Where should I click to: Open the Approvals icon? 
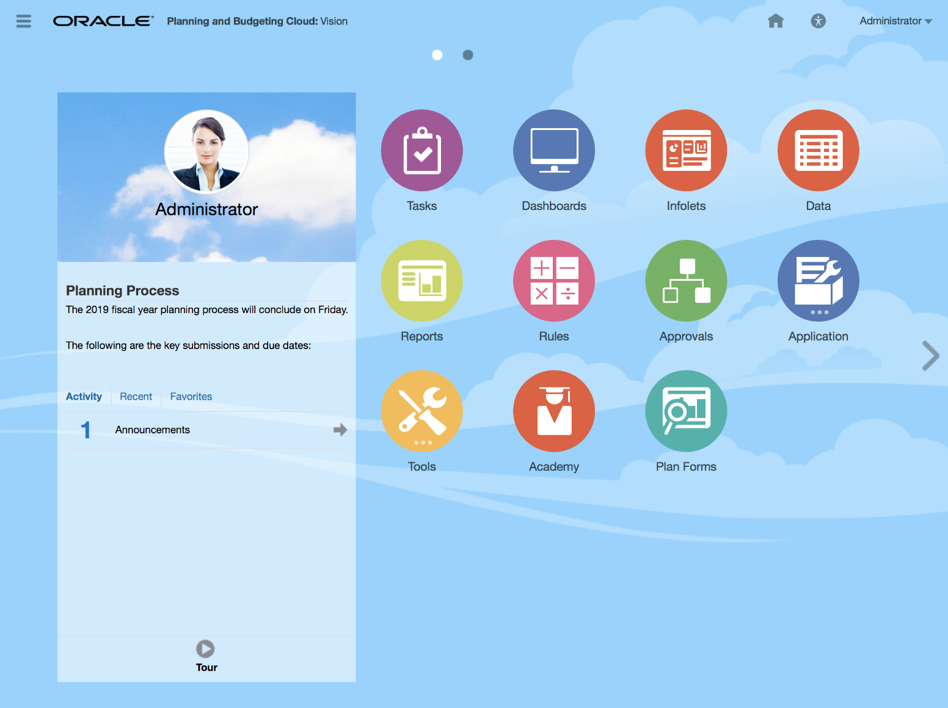[687, 281]
